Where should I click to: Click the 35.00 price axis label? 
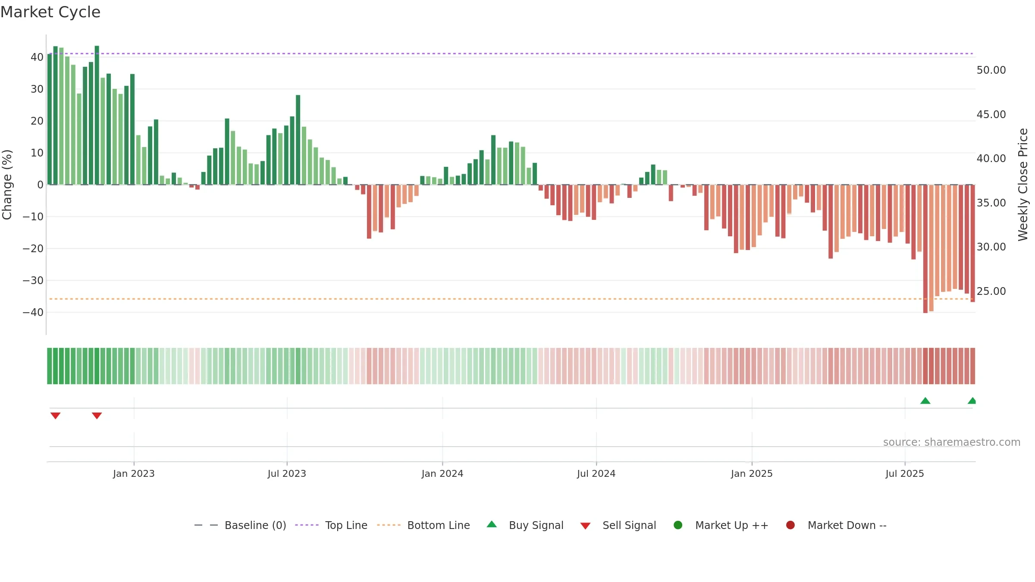tap(991, 203)
